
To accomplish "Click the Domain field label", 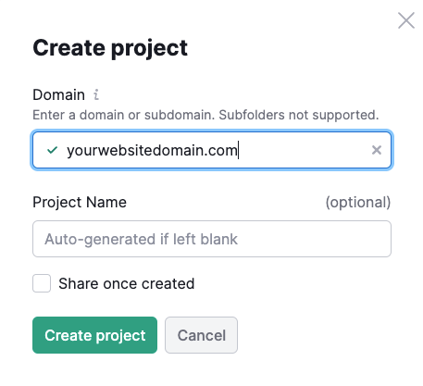I will (58, 94).
